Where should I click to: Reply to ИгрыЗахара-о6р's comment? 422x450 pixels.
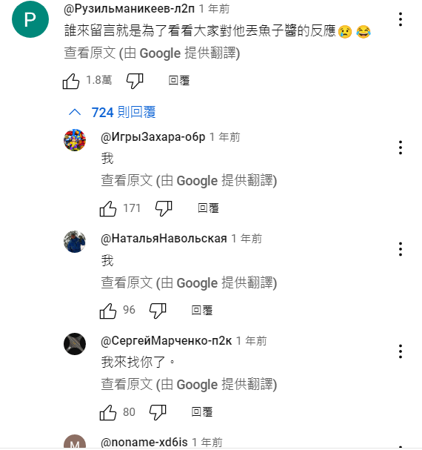tap(209, 208)
